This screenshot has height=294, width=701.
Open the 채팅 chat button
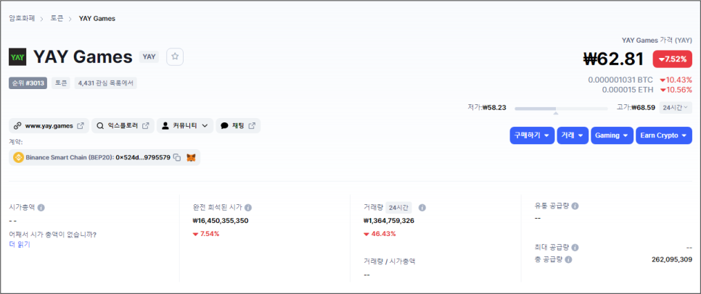pyautogui.click(x=238, y=126)
